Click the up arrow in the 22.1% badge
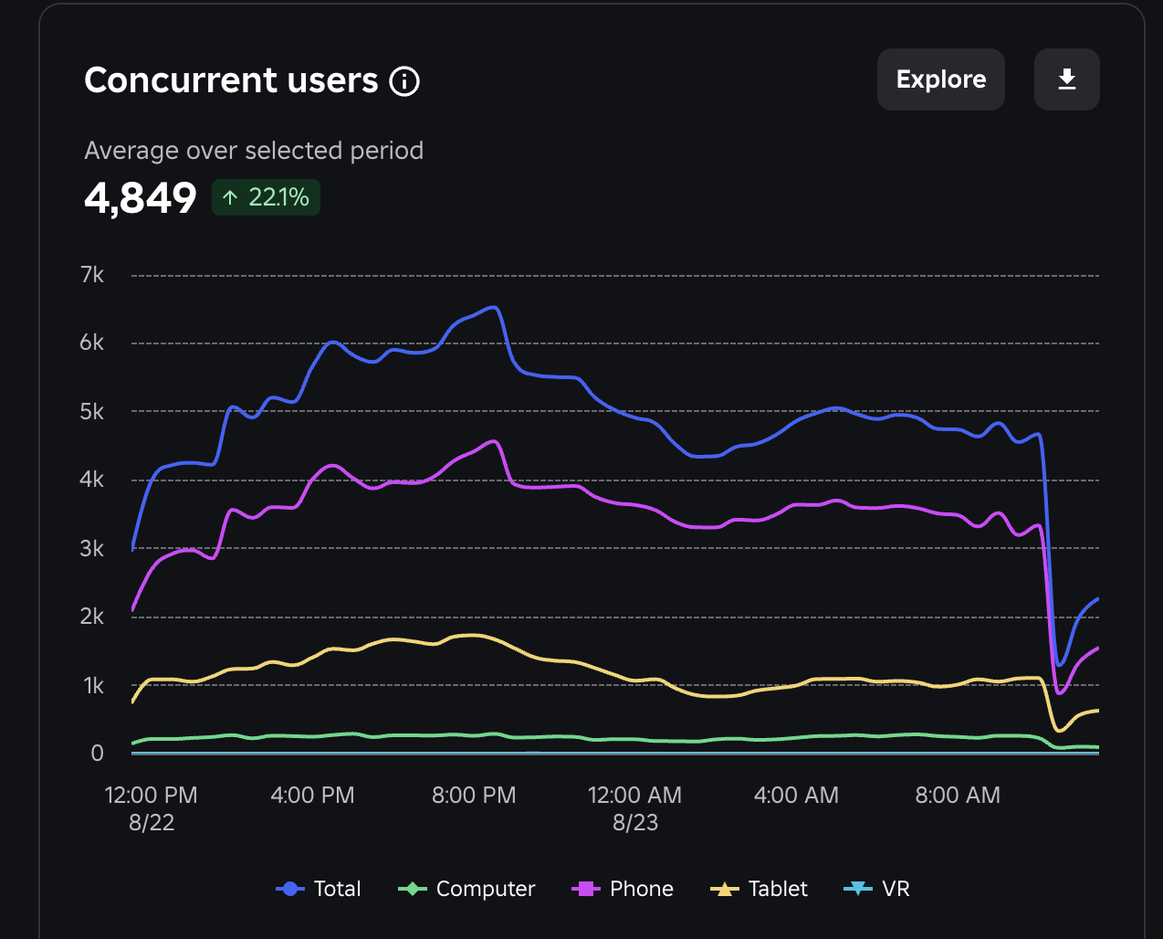The height and width of the screenshot is (939, 1163). [231, 197]
